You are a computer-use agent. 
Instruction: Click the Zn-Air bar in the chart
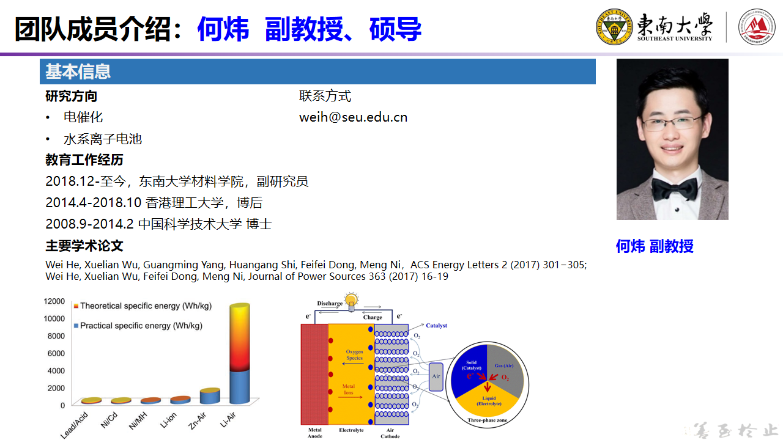210,396
